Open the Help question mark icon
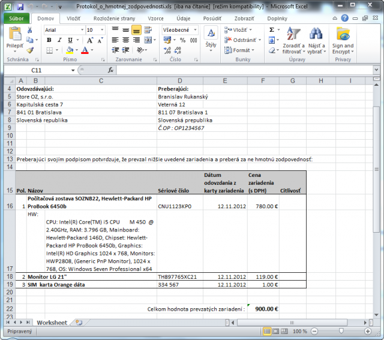The height and width of the screenshot is (340, 384). pos(344,18)
